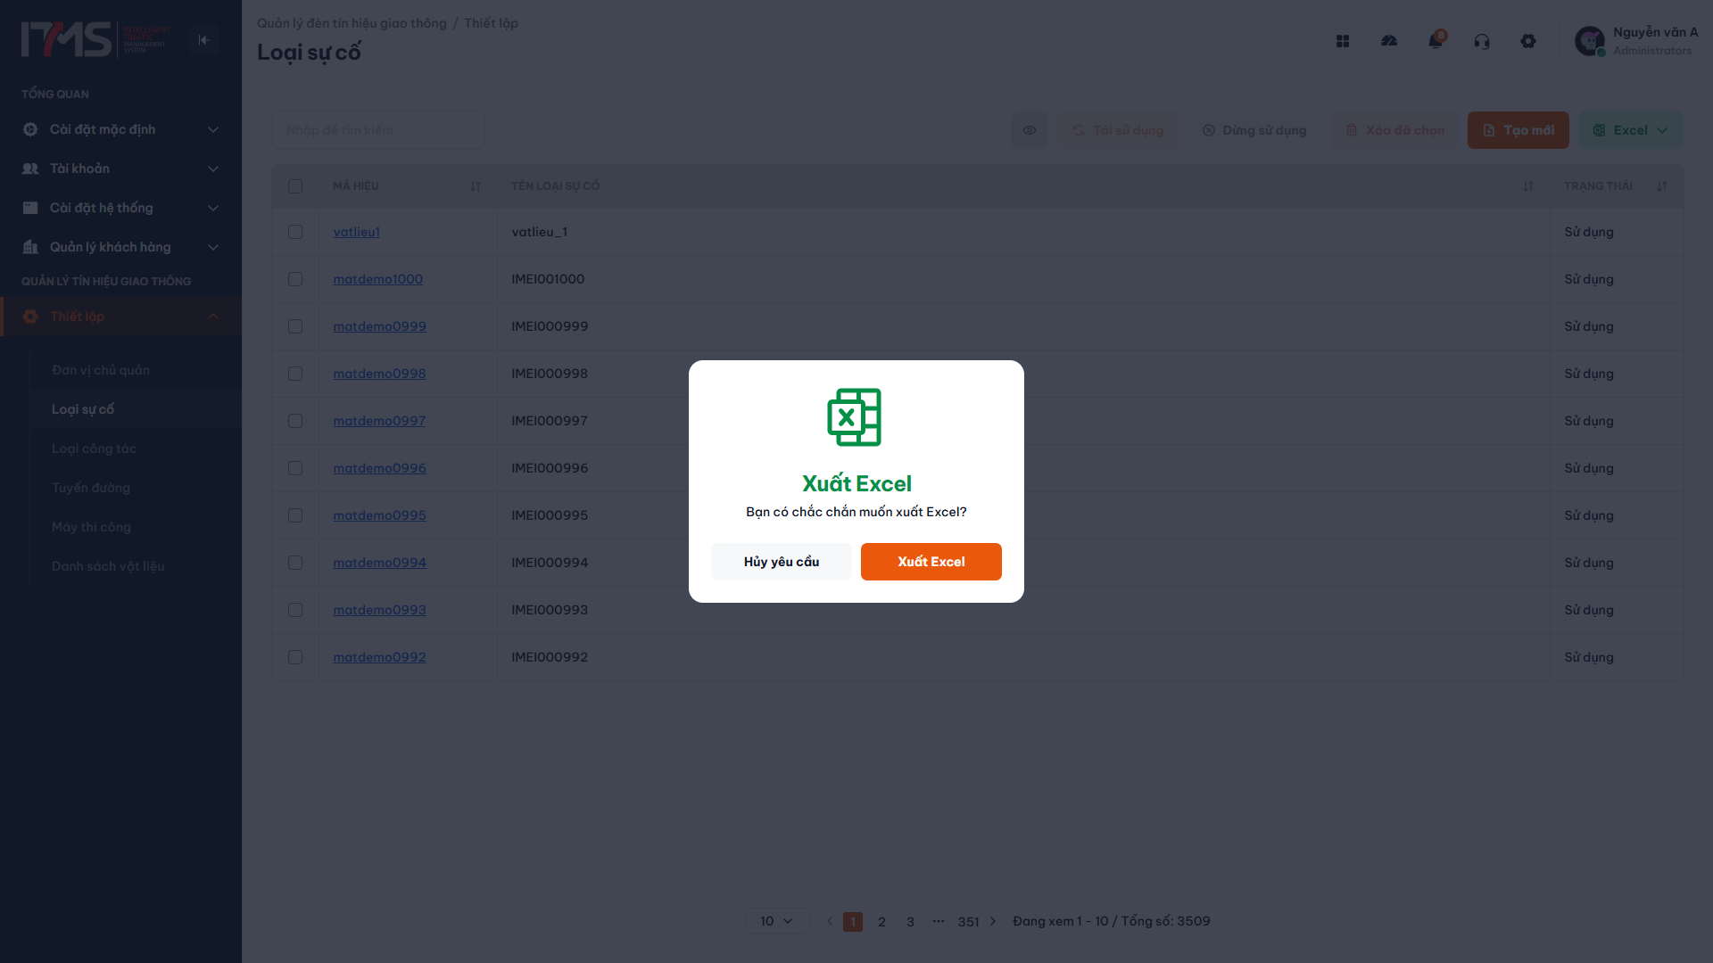Open Đơn vị chủ quản submenu item
Screen dimensions: 1713x963
pyautogui.click(x=101, y=370)
